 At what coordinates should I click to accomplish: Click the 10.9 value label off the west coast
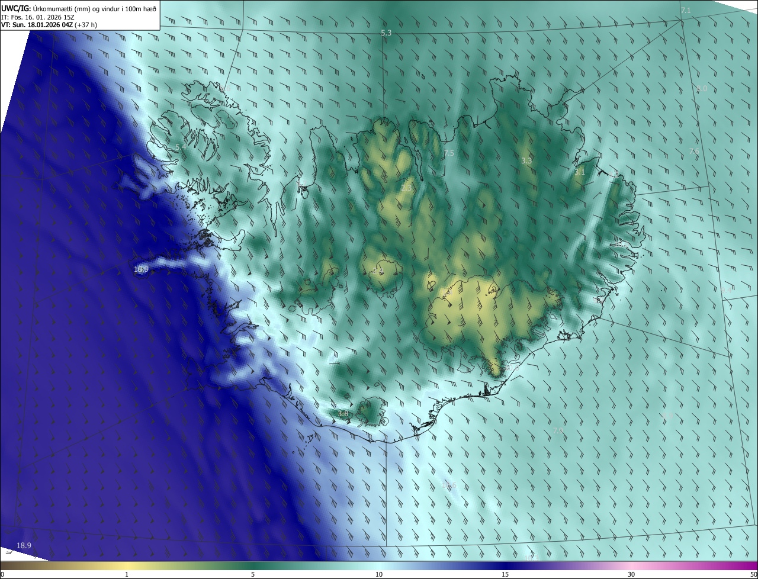coord(141,269)
